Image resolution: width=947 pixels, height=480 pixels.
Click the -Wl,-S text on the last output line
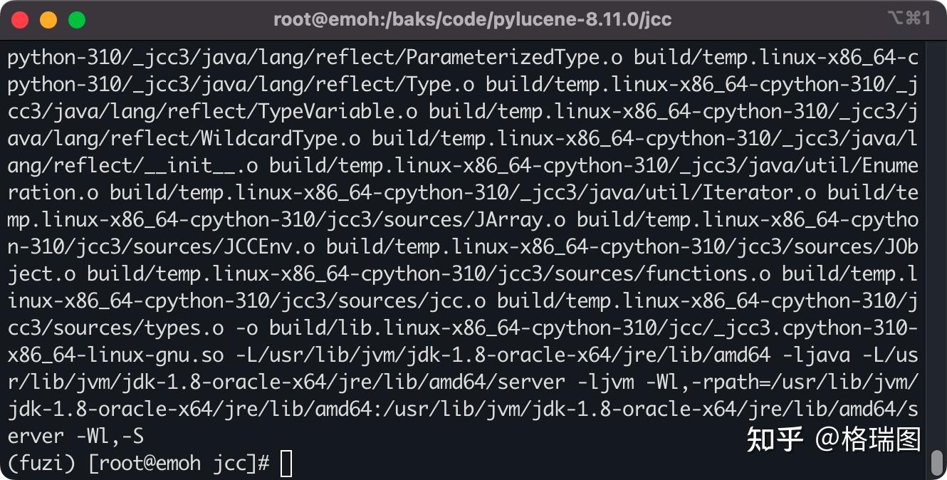tap(110, 436)
